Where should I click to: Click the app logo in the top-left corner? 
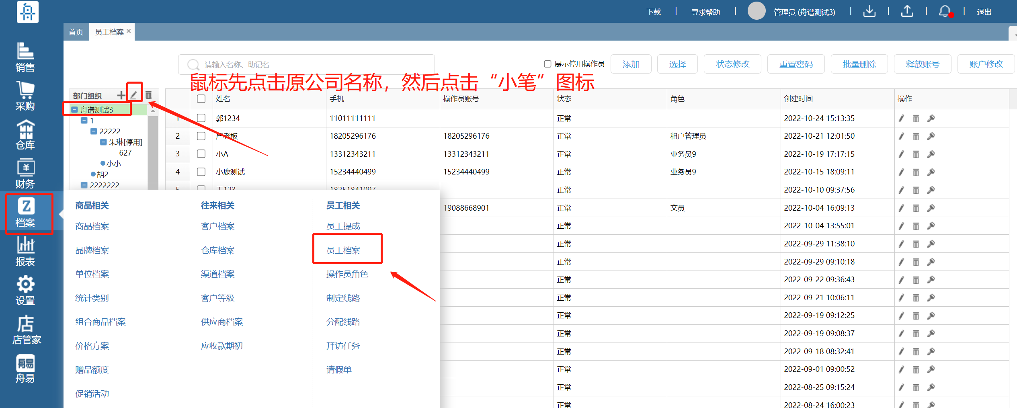(28, 12)
